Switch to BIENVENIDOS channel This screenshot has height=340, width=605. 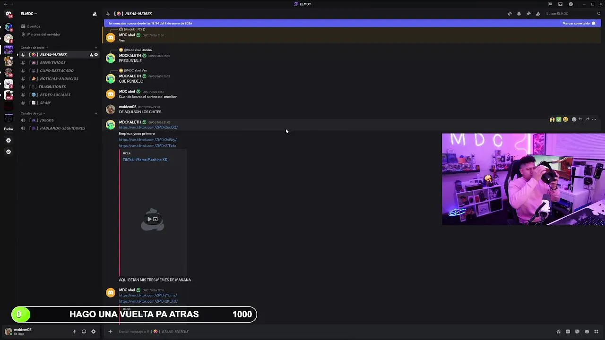[x=58, y=63]
